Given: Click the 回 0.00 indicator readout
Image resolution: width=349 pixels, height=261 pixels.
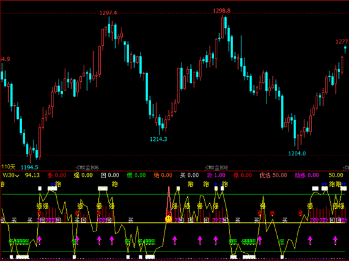Looking at the screenshot, I should coord(110,175).
